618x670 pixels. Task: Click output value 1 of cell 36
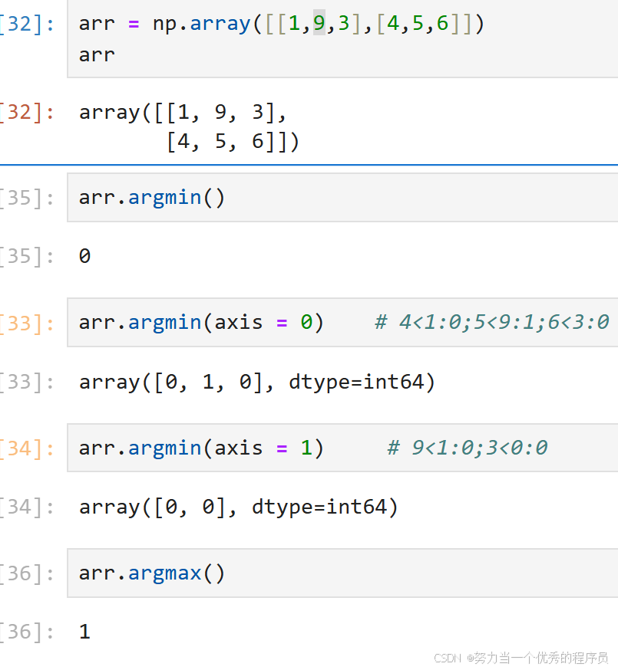[x=84, y=632]
